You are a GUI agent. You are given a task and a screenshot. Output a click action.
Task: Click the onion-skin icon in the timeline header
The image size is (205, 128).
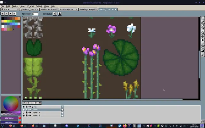pyautogui.click(x=35, y=107)
